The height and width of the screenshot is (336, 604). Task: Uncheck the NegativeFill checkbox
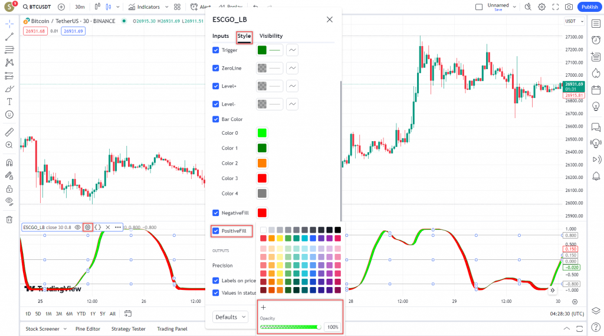[216, 213]
